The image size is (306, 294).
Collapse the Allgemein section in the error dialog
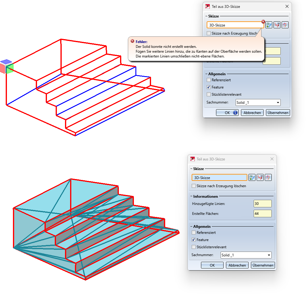(x=206, y=74)
